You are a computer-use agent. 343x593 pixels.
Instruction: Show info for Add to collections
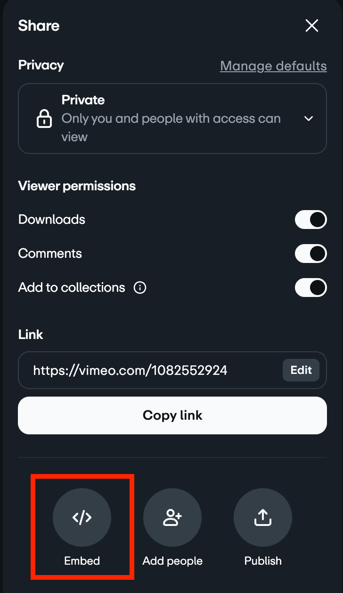[140, 288]
